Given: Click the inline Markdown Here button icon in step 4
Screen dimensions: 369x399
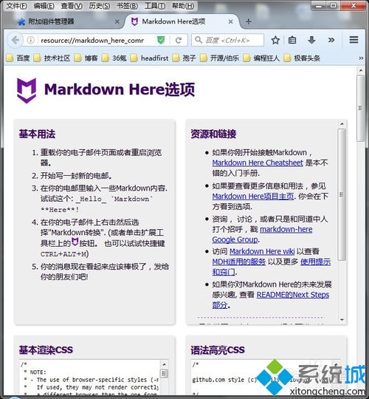Looking at the screenshot, I should click(75, 242).
